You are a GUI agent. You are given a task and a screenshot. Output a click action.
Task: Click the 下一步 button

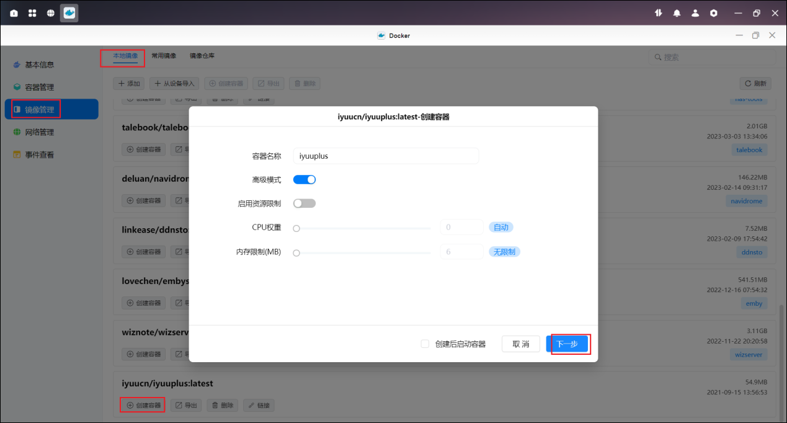click(567, 344)
